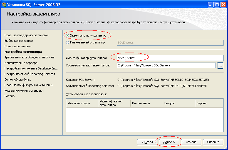Sort by the Версия column header
The height and width of the screenshot is (150, 228).
pos(209,103)
